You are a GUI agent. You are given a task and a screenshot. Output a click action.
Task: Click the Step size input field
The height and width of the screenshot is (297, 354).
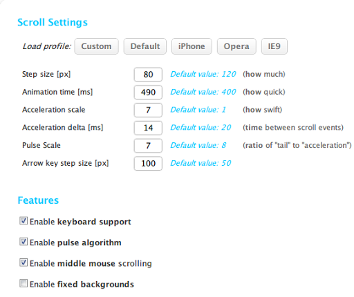pyautogui.click(x=148, y=75)
